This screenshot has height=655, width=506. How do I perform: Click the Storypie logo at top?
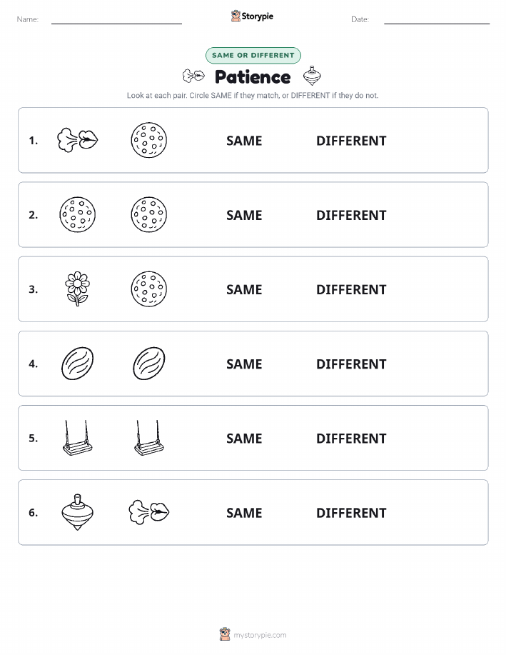(x=252, y=16)
